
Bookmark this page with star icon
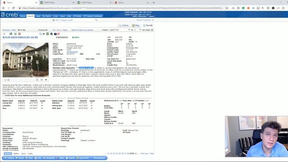coord(227,8)
